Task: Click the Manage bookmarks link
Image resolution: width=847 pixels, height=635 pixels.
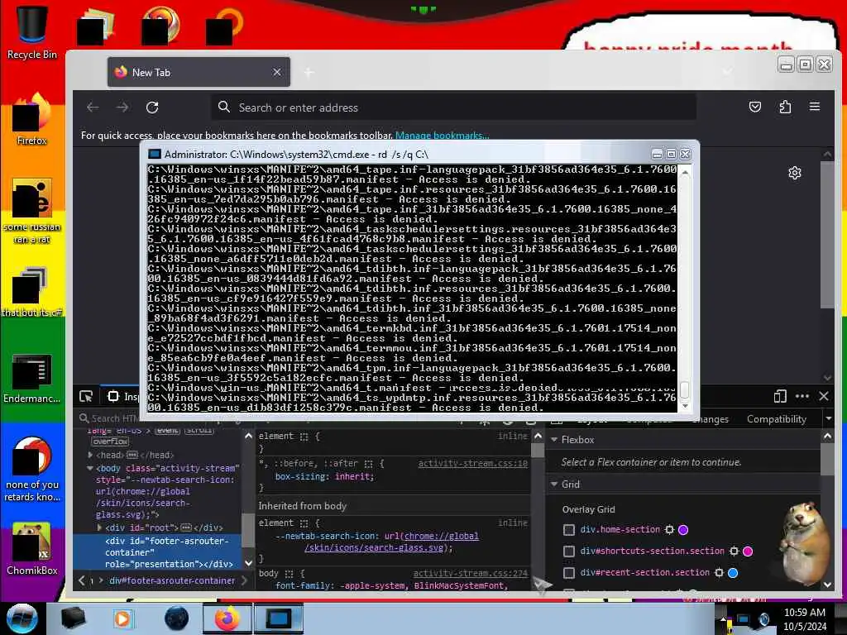Action: click(x=442, y=136)
